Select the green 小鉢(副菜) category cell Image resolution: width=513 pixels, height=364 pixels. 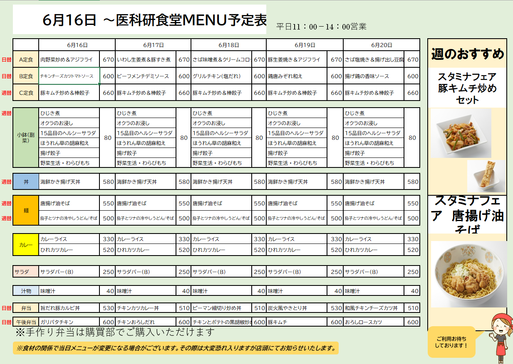[26, 138]
